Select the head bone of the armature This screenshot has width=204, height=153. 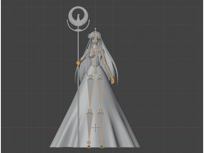point(96,36)
